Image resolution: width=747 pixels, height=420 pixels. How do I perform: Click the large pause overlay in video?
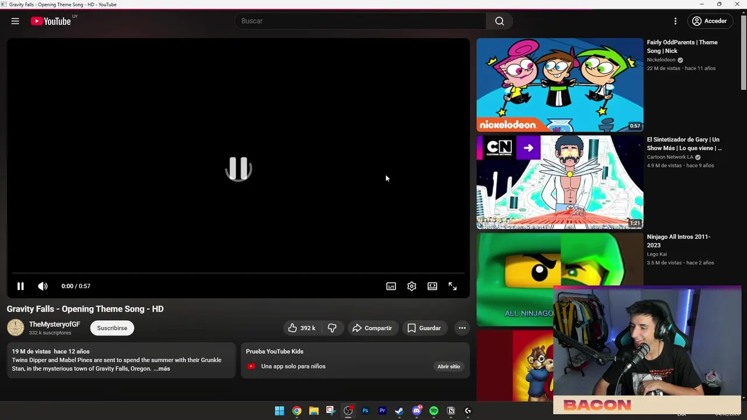[x=238, y=169]
